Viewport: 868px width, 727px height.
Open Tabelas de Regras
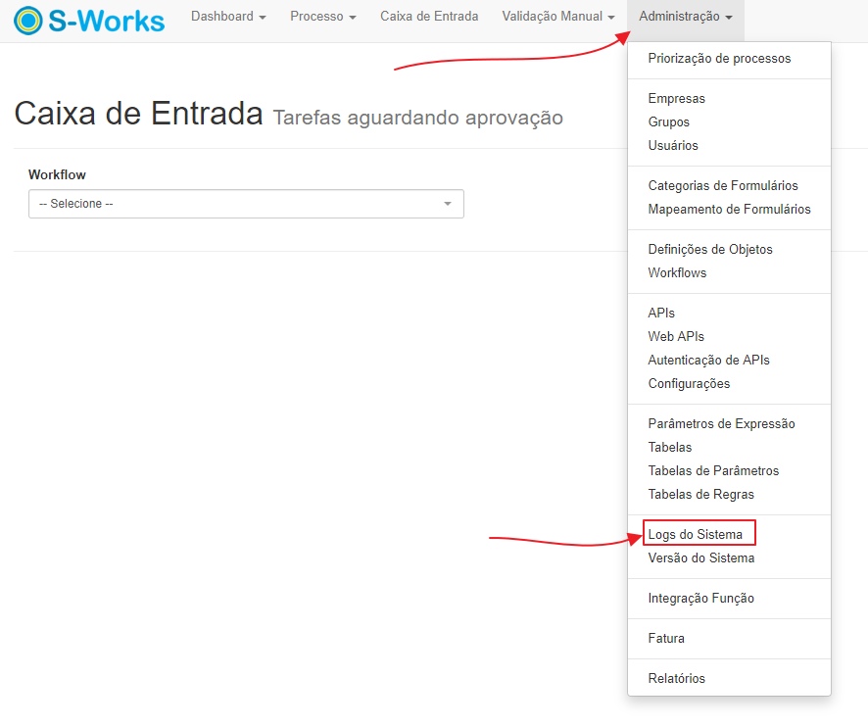[x=700, y=495]
